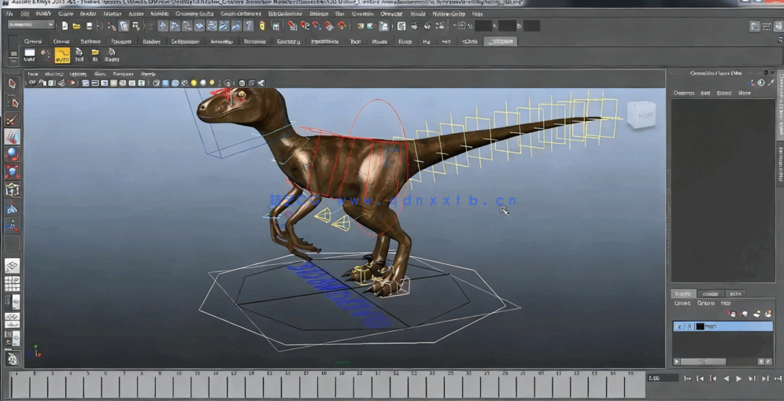Select the Display layer tab

682,294
